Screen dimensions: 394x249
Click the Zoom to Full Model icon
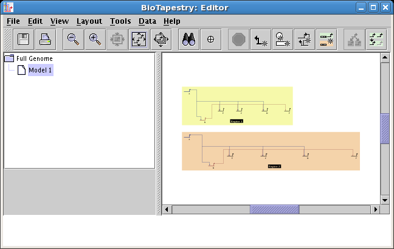[x=139, y=40]
